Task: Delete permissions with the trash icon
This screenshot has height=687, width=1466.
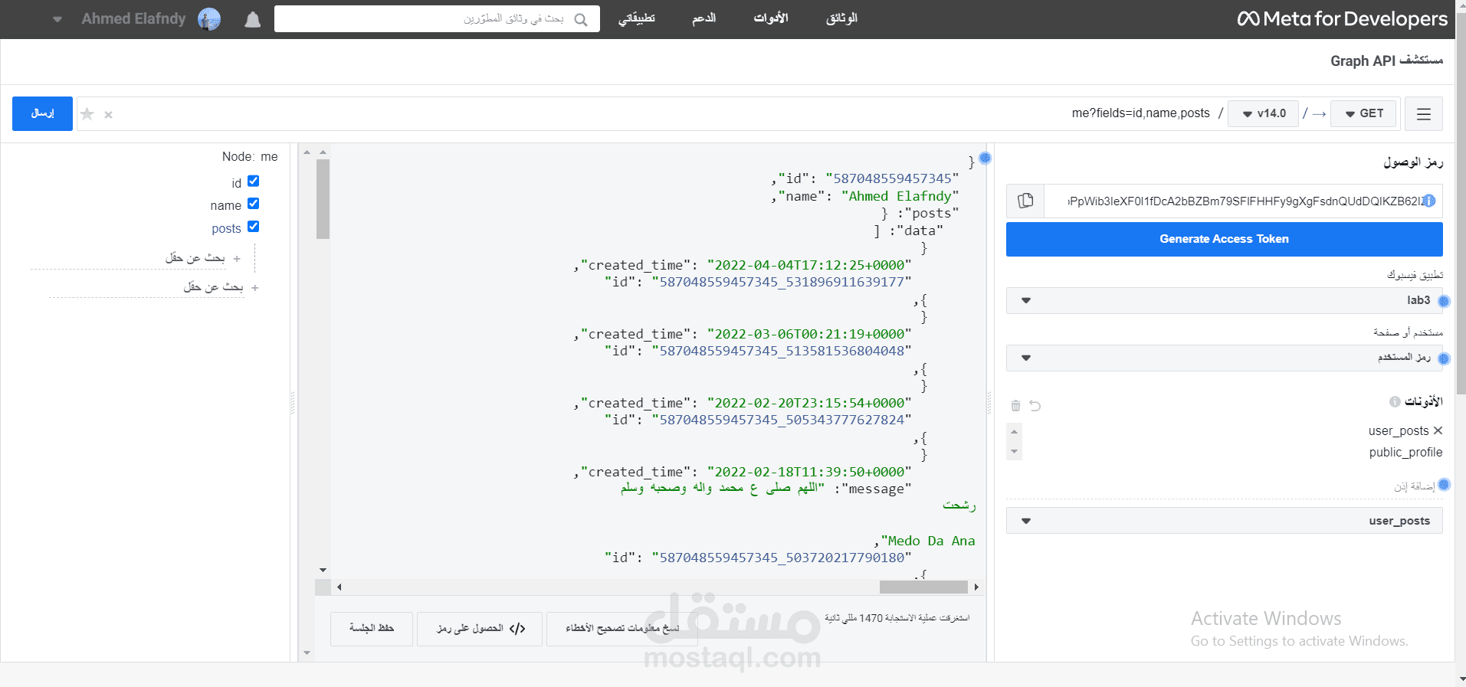Action: [x=1016, y=406]
